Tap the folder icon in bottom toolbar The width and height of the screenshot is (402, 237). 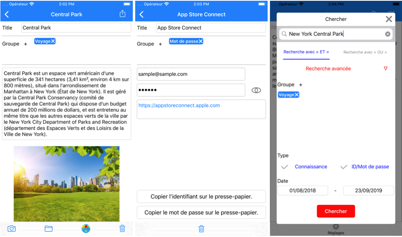(x=49, y=228)
